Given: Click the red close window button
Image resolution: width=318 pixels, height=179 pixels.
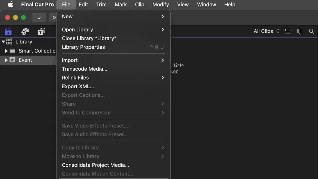Looking at the screenshot, I should pyautogui.click(x=8, y=17).
